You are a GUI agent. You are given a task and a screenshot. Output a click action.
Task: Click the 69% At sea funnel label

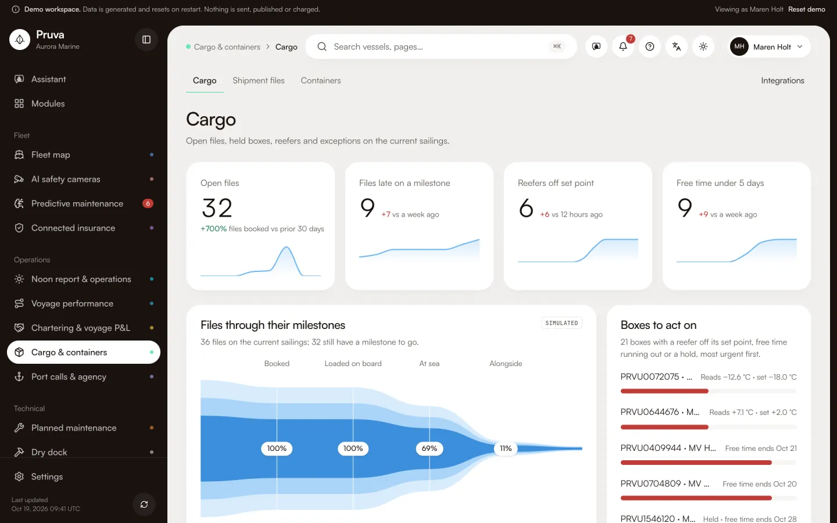(x=430, y=449)
